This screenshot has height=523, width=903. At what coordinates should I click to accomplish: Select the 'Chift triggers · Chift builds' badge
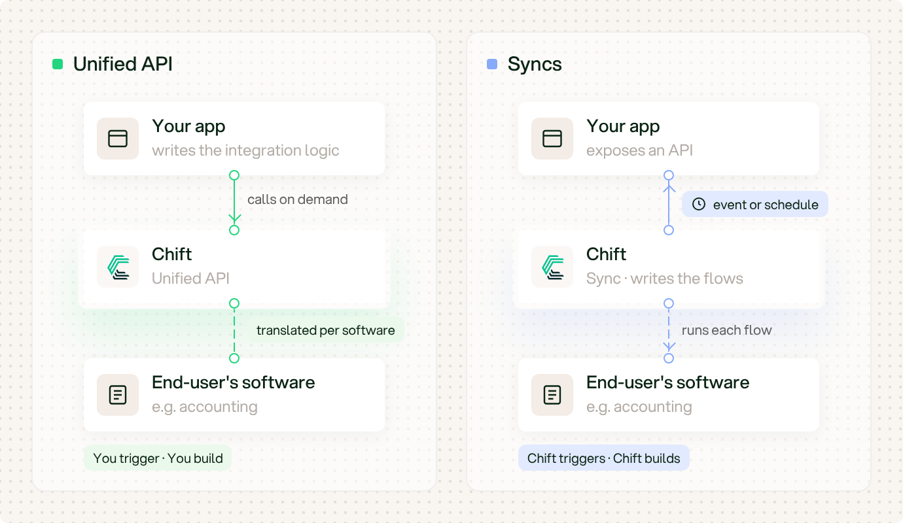click(x=604, y=458)
